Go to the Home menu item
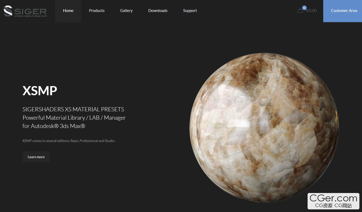The height and width of the screenshot is (212, 362). click(68, 11)
